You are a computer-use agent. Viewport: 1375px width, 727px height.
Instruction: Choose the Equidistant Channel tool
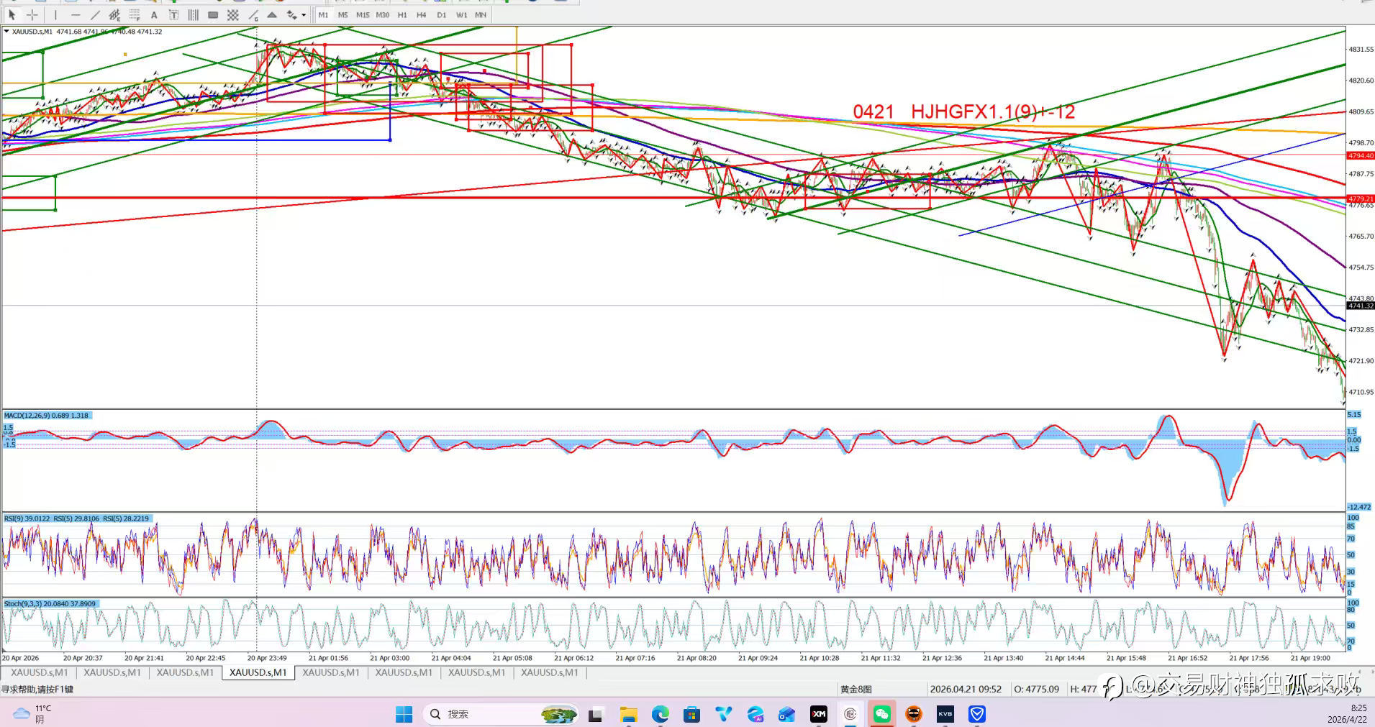(114, 15)
